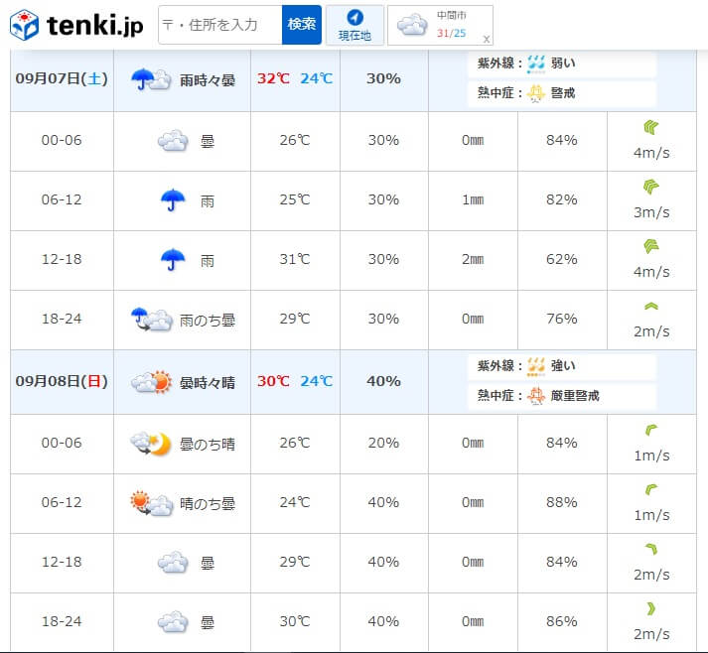This screenshot has height=653, width=708.
Task: Click the 雨のち曇 weather label
Action: tap(208, 321)
